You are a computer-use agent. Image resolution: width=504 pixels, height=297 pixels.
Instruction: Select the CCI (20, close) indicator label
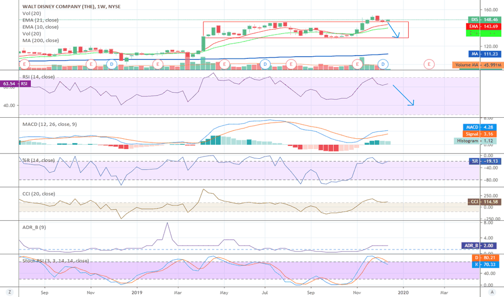pos(38,194)
